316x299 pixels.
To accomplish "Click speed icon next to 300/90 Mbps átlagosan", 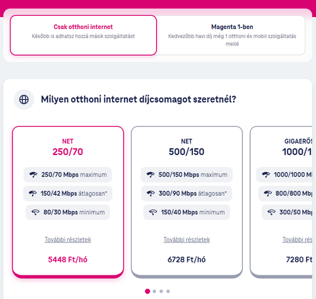I will tap(151, 193).
